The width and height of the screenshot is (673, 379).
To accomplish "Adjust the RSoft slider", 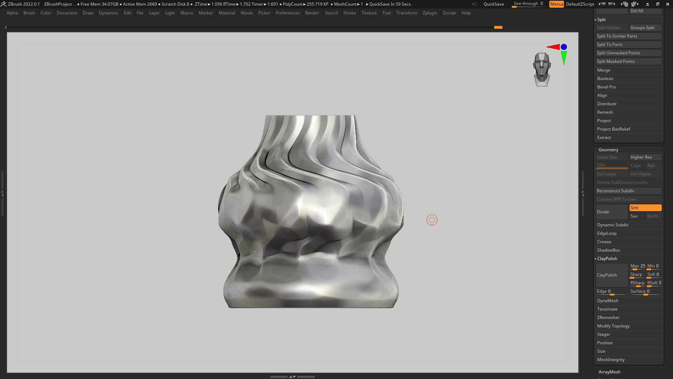I will coord(654,284).
